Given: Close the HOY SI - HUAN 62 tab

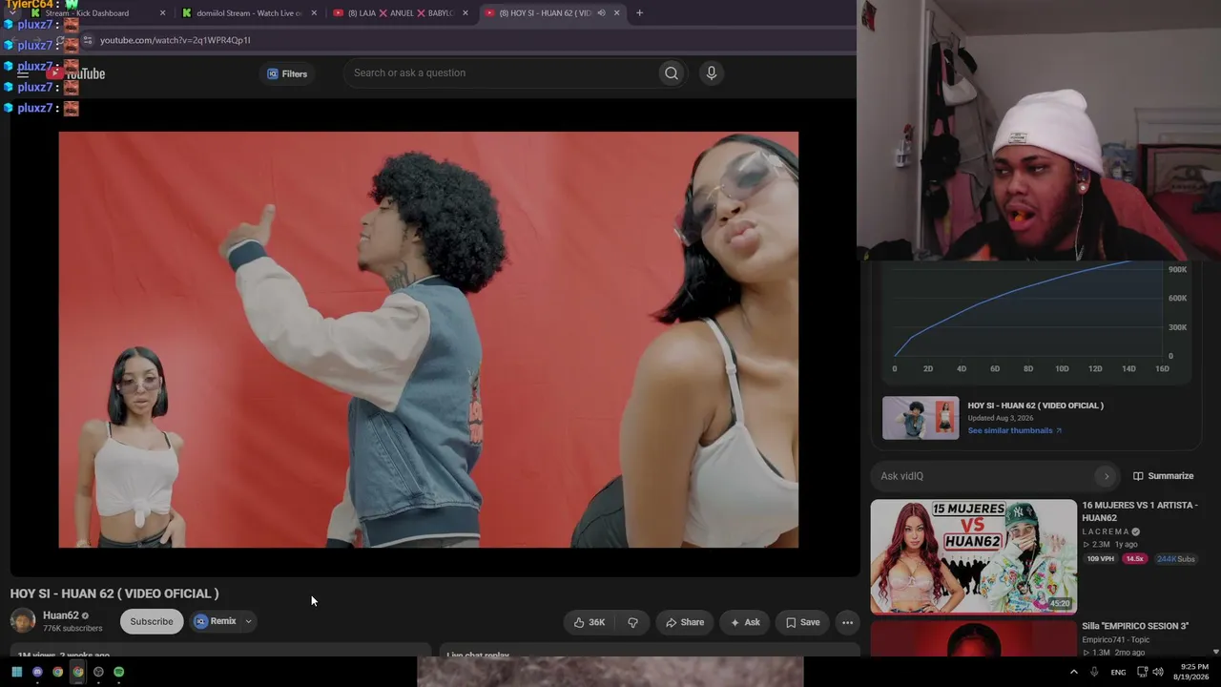Looking at the screenshot, I should 616,13.
